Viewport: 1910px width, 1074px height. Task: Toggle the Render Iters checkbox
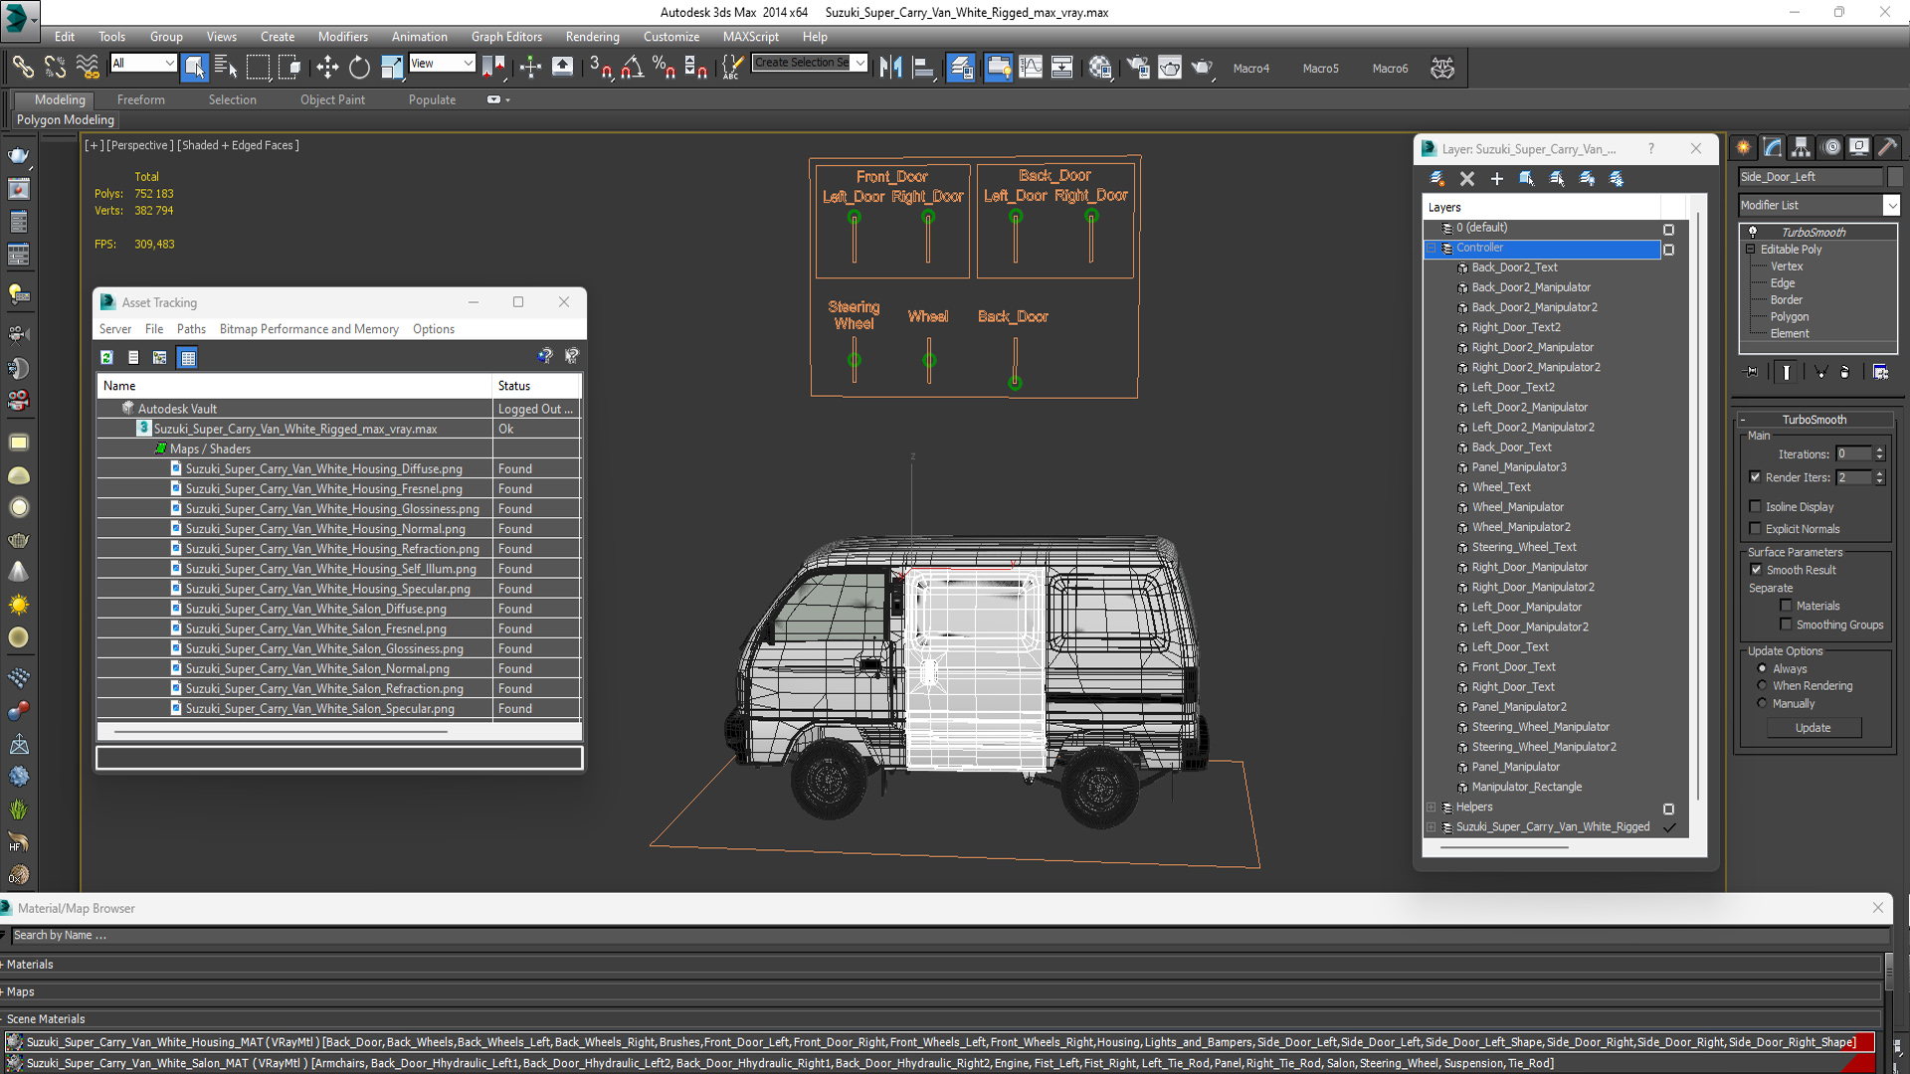click(x=1756, y=477)
